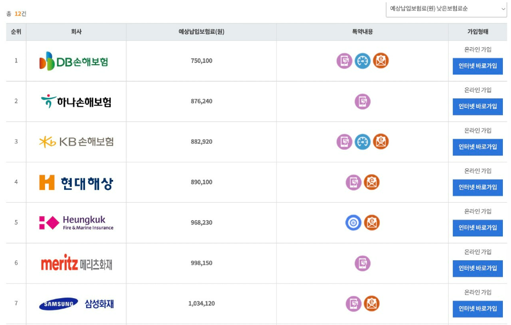Click 온라인 가입 text in DB손해보험 row
The image size is (511, 325).
[478, 50]
